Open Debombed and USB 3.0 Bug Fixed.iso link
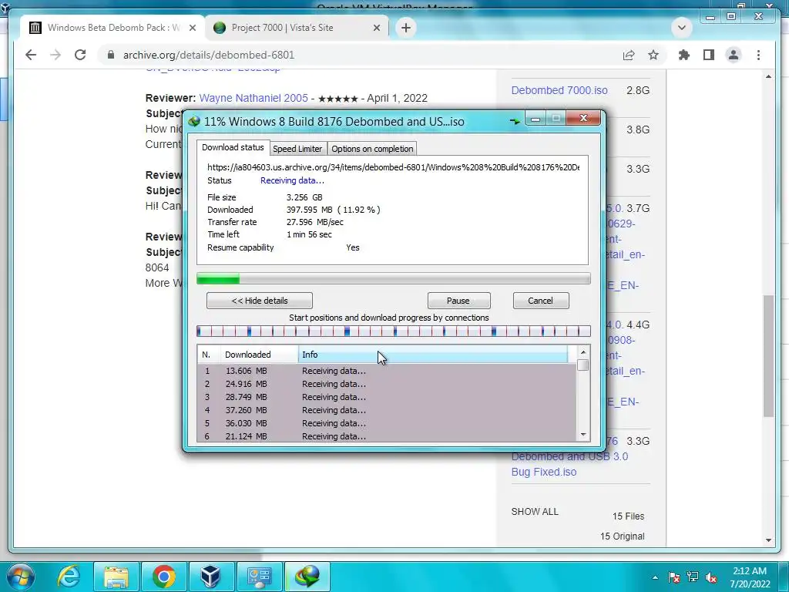Viewport: 789px width, 592px height. click(x=569, y=464)
